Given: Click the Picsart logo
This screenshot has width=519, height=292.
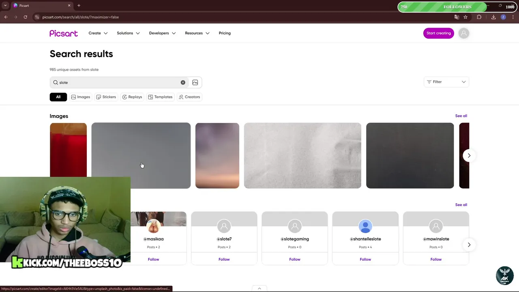Looking at the screenshot, I should [64, 33].
